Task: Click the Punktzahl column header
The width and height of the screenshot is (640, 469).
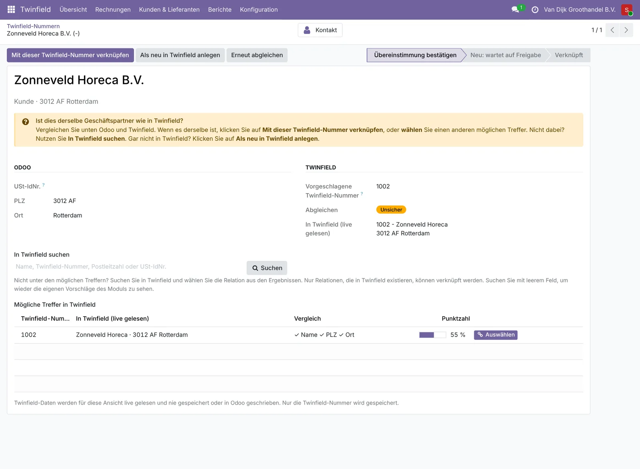Action: [x=456, y=319]
